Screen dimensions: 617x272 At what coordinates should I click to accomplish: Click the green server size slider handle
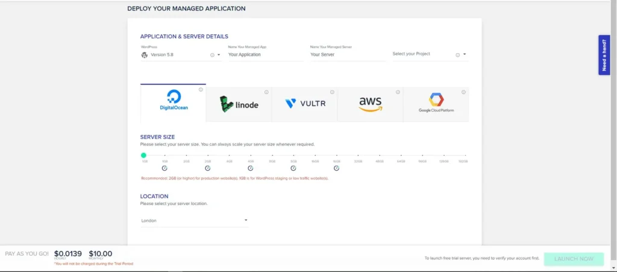(143, 156)
